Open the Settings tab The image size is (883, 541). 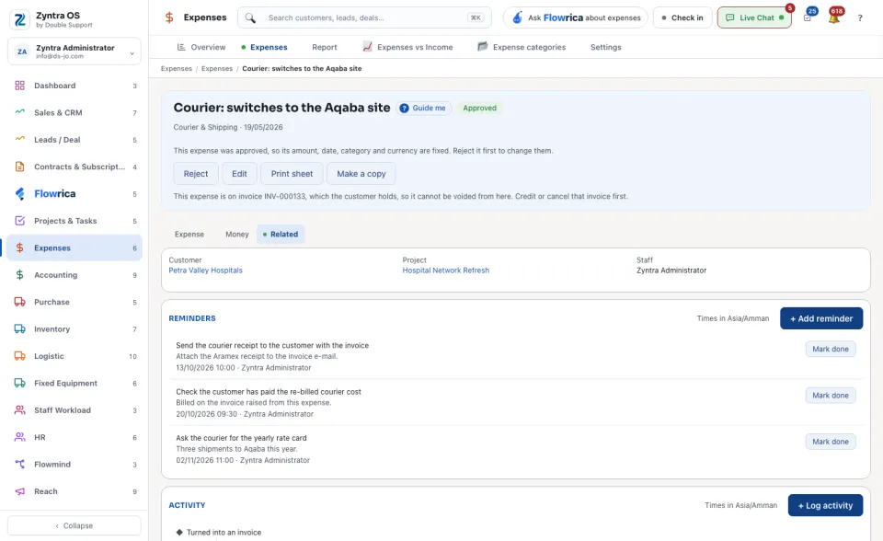pyautogui.click(x=606, y=47)
